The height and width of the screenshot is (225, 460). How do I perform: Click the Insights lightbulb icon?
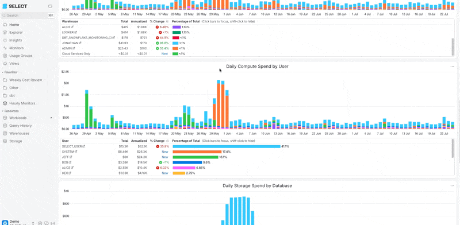[5, 40]
